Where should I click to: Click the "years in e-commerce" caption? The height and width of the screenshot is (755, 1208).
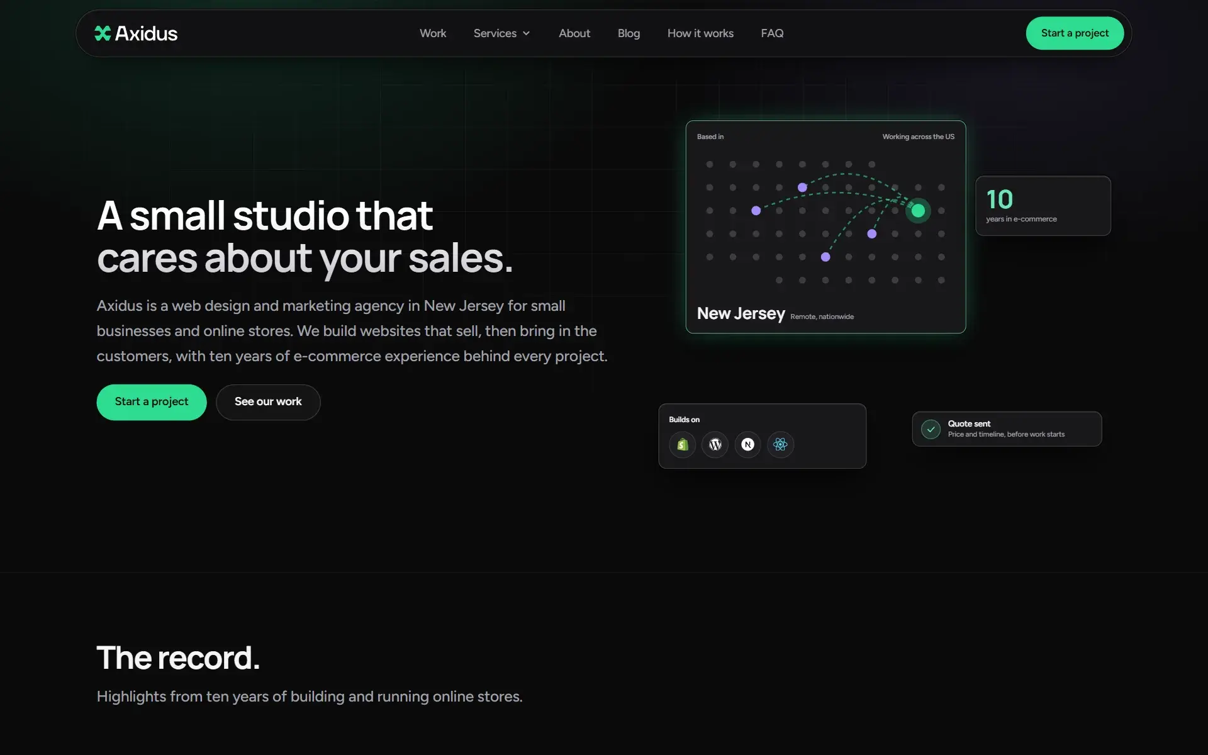pyautogui.click(x=1021, y=219)
